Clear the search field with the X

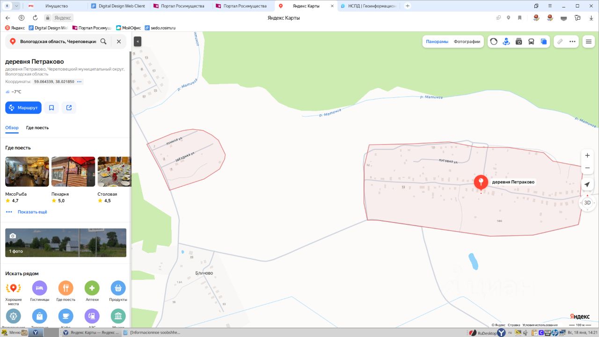(x=119, y=41)
